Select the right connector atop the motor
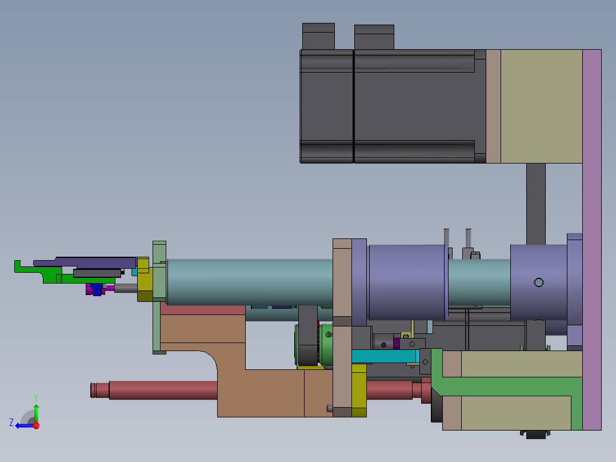The height and width of the screenshot is (462, 616). (374, 37)
